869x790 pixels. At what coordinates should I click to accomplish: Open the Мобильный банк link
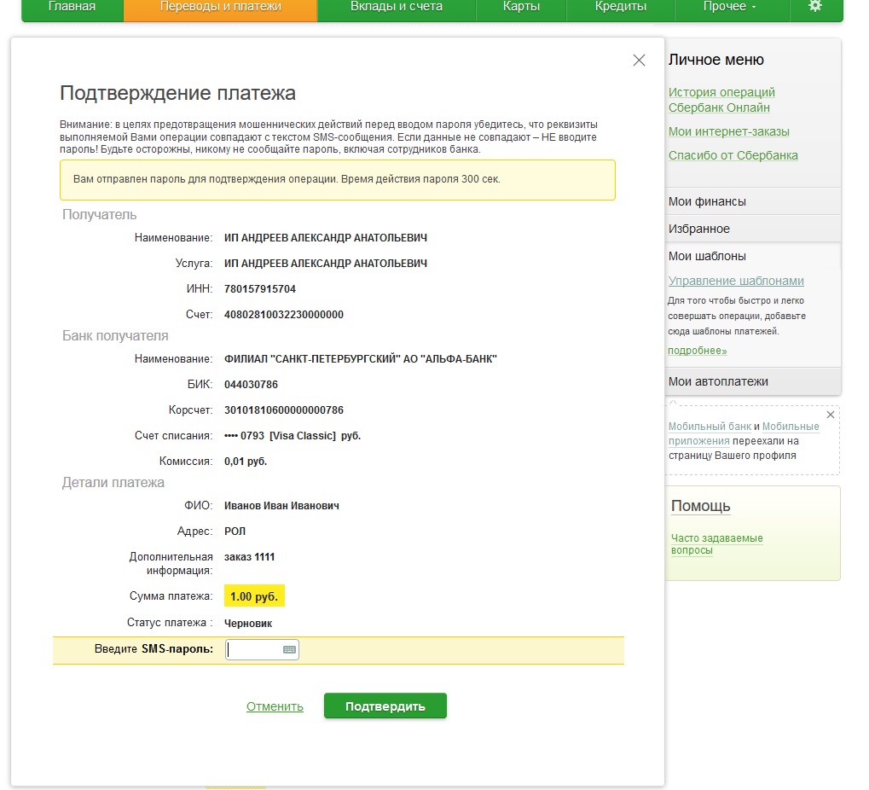pos(710,427)
